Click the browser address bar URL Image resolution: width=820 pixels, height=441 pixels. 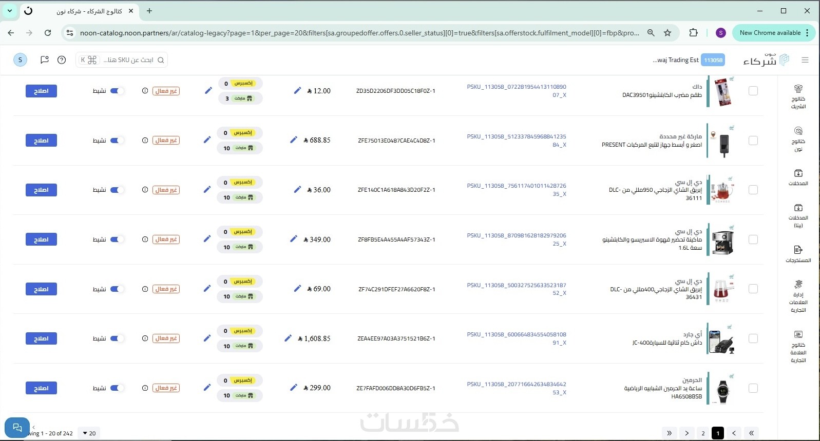pos(359,33)
